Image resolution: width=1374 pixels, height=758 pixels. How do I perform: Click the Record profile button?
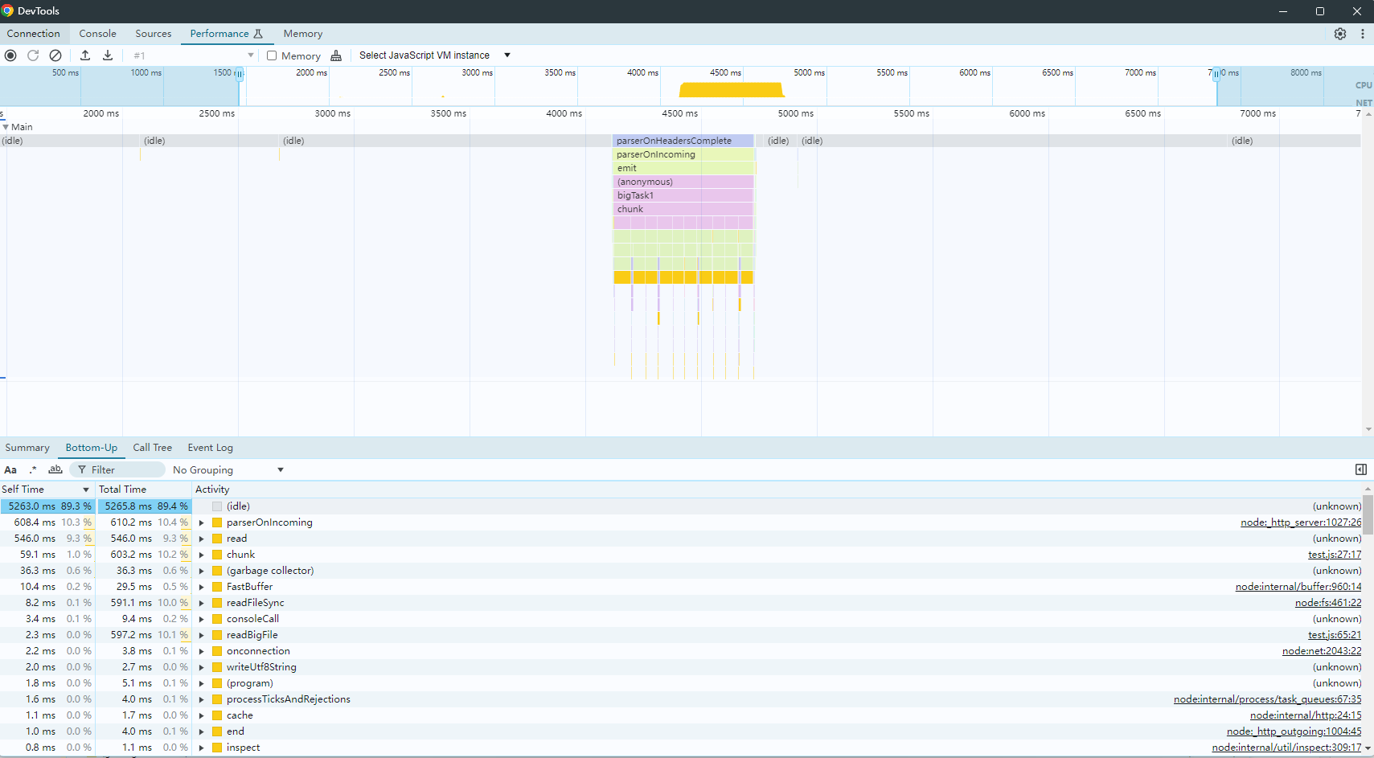coord(10,55)
